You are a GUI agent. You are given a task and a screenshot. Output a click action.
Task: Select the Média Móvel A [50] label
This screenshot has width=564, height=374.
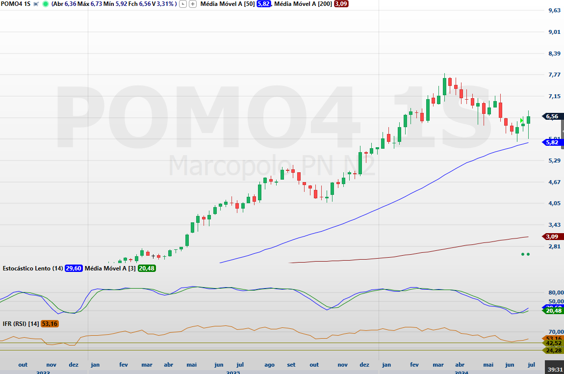point(227,4)
